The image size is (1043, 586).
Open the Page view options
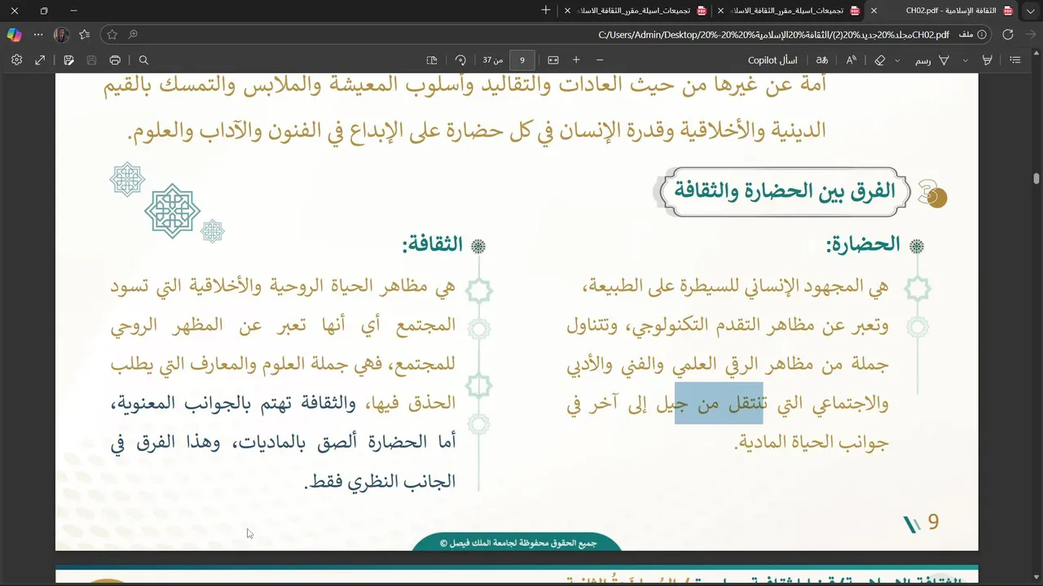click(x=432, y=60)
